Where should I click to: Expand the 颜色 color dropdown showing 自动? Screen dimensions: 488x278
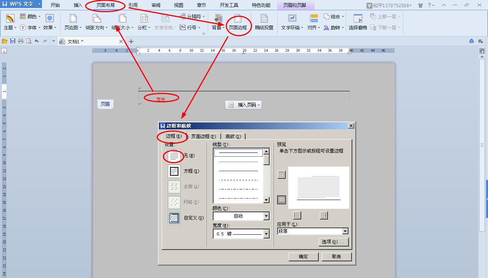(266, 216)
